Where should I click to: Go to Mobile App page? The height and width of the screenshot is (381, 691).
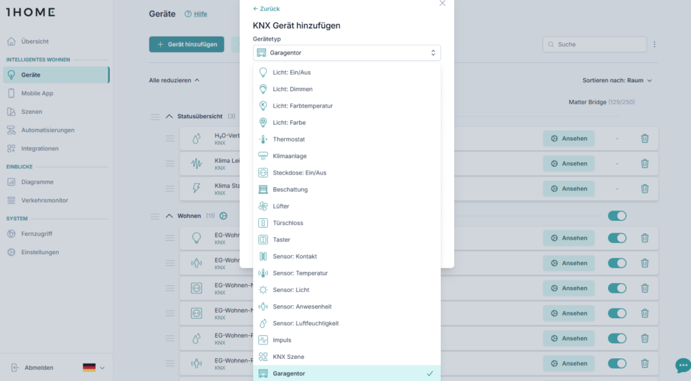pyautogui.click(x=57, y=93)
